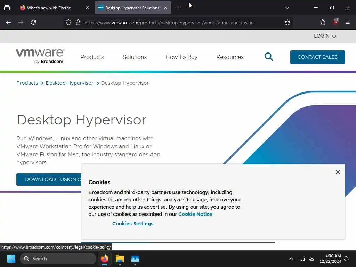Click the CONTACT SALES button
This screenshot has height=267, width=356.
point(317,57)
